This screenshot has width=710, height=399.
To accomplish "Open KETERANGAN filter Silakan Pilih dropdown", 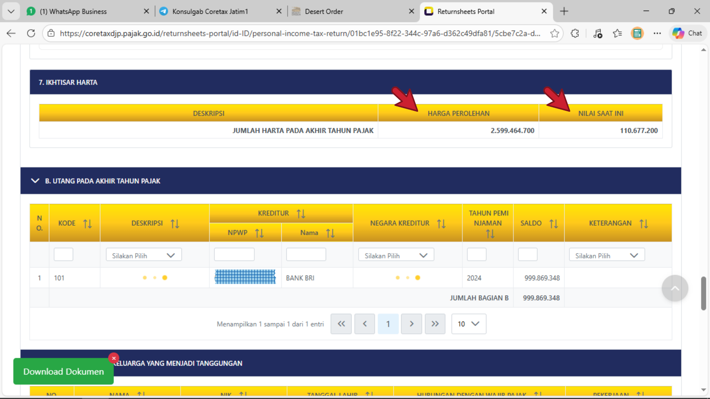I will pyautogui.click(x=606, y=255).
